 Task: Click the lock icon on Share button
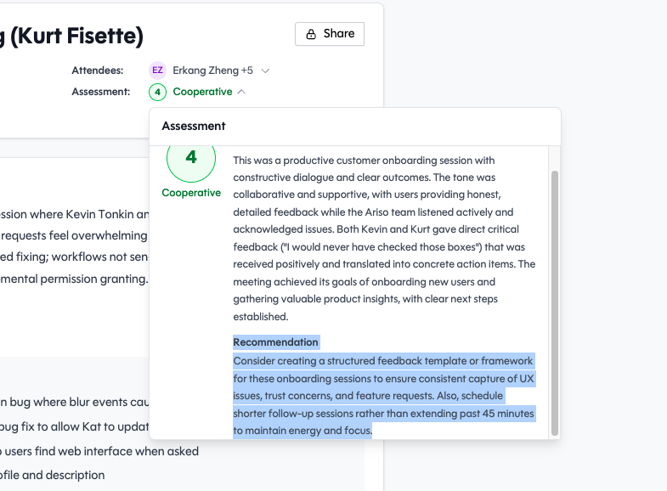[x=311, y=34]
